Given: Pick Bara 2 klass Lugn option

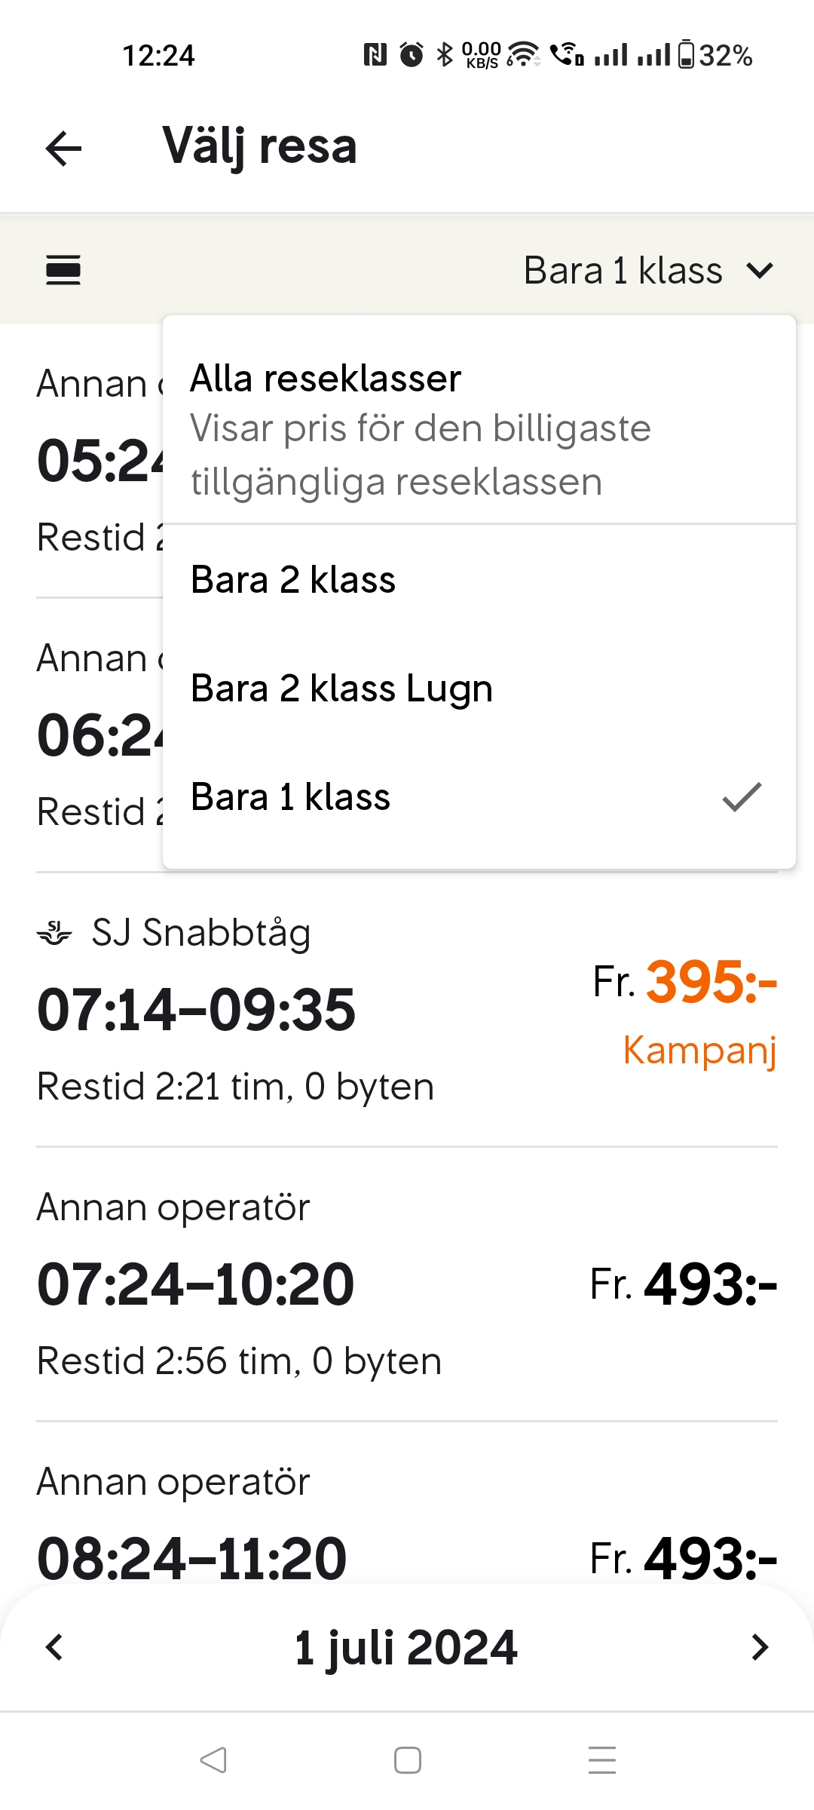Looking at the screenshot, I should [x=341, y=689].
